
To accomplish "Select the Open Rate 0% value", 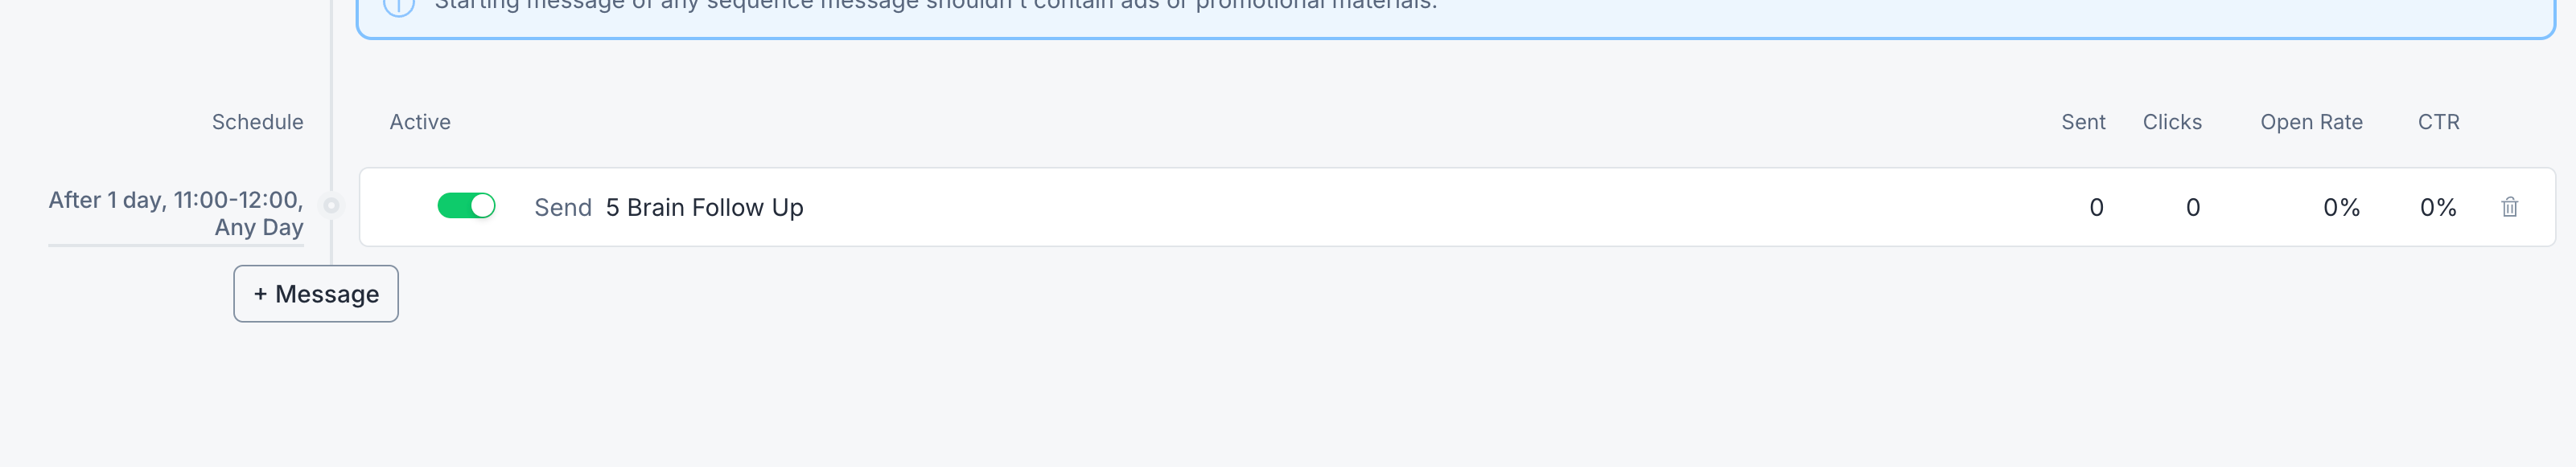I will click(2341, 208).
